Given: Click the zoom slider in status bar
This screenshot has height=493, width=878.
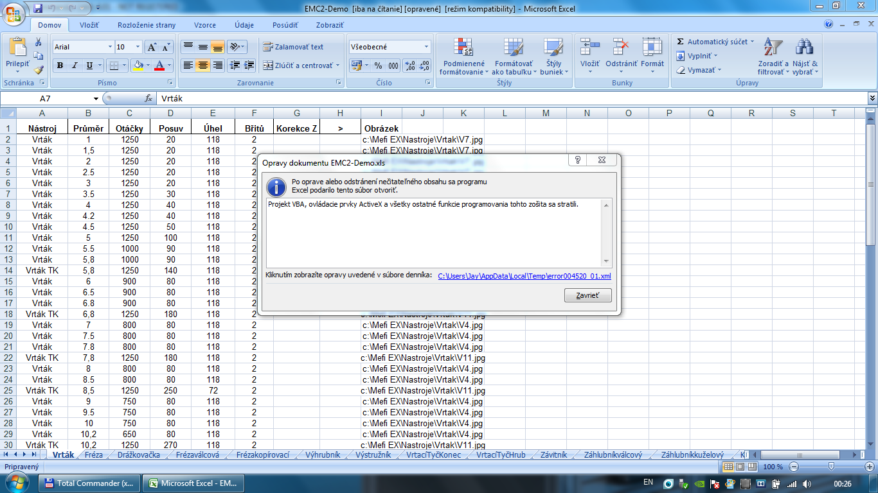Looking at the screenshot, I should [831, 467].
